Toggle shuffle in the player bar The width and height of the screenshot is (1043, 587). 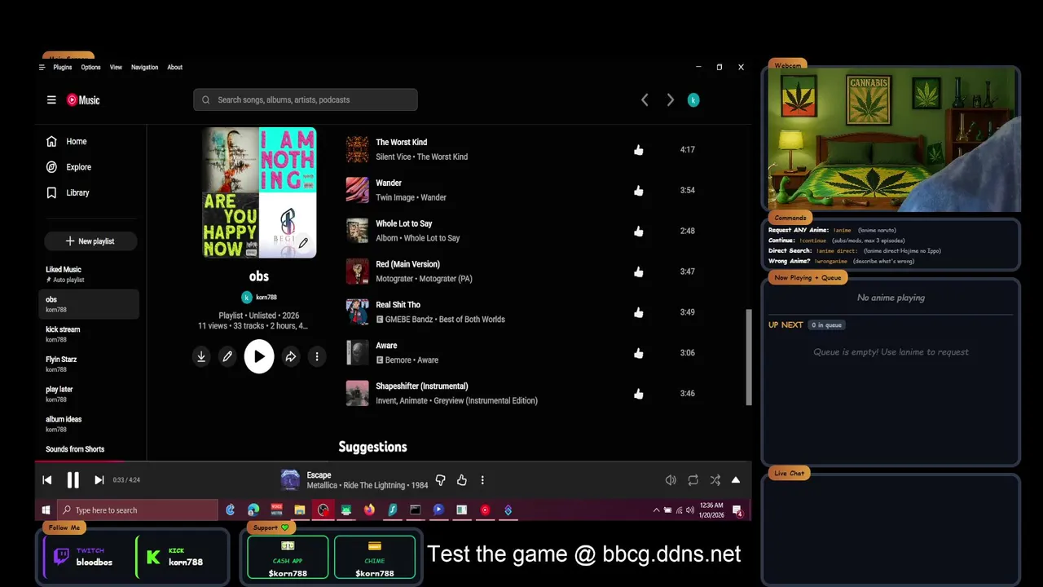point(715,480)
